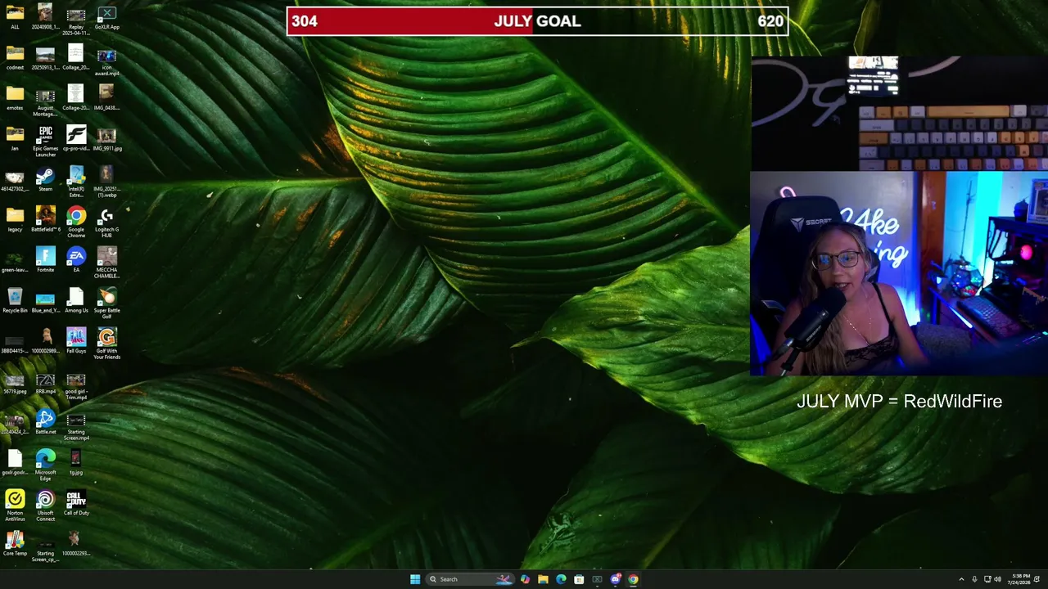Open the Windows Start menu
Screen dimensions: 1048x589
(x=415, y=579)
